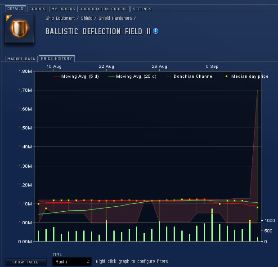Click the TIME label above dropdown
The height and width of the screenshot is (267, 278).
(x=57, y=254)
